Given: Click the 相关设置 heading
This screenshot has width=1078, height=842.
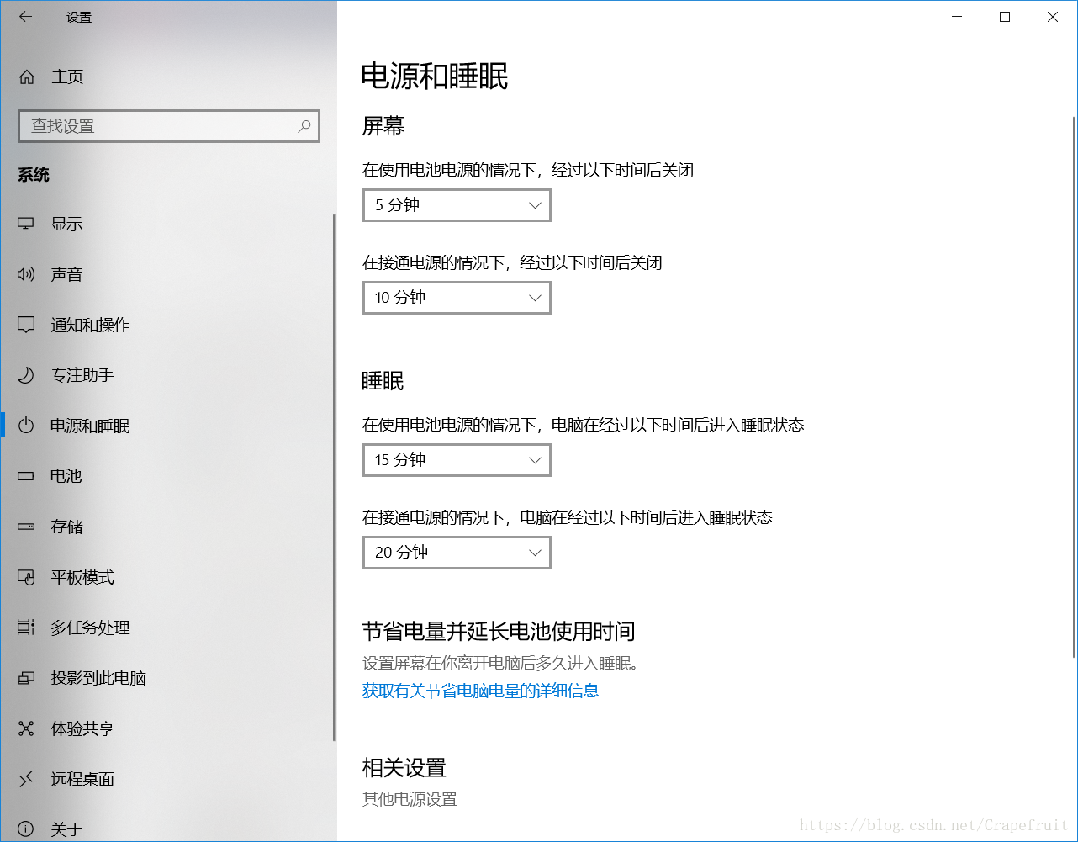Looking at the screenshot, I should point(404,768).
